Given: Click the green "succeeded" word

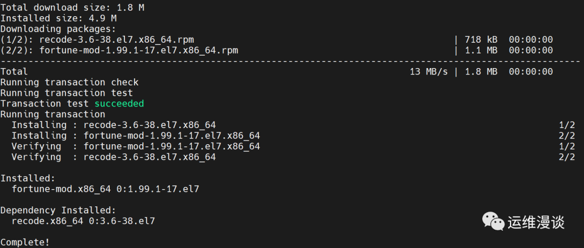Looking at the screenshot, I should point(119,103).
